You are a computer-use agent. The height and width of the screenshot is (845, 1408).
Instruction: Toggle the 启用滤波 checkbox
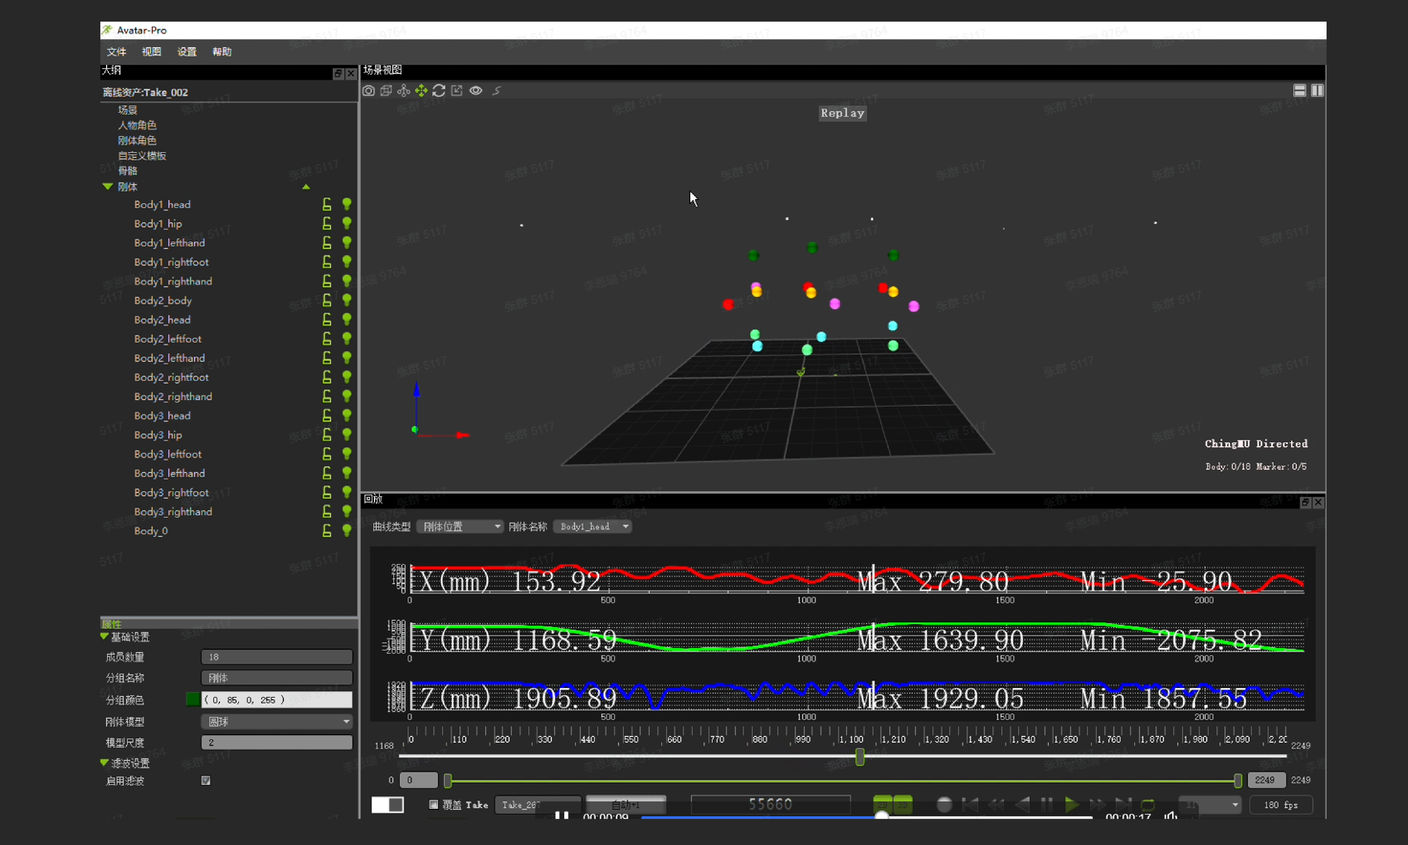click(x=206, y=780)
